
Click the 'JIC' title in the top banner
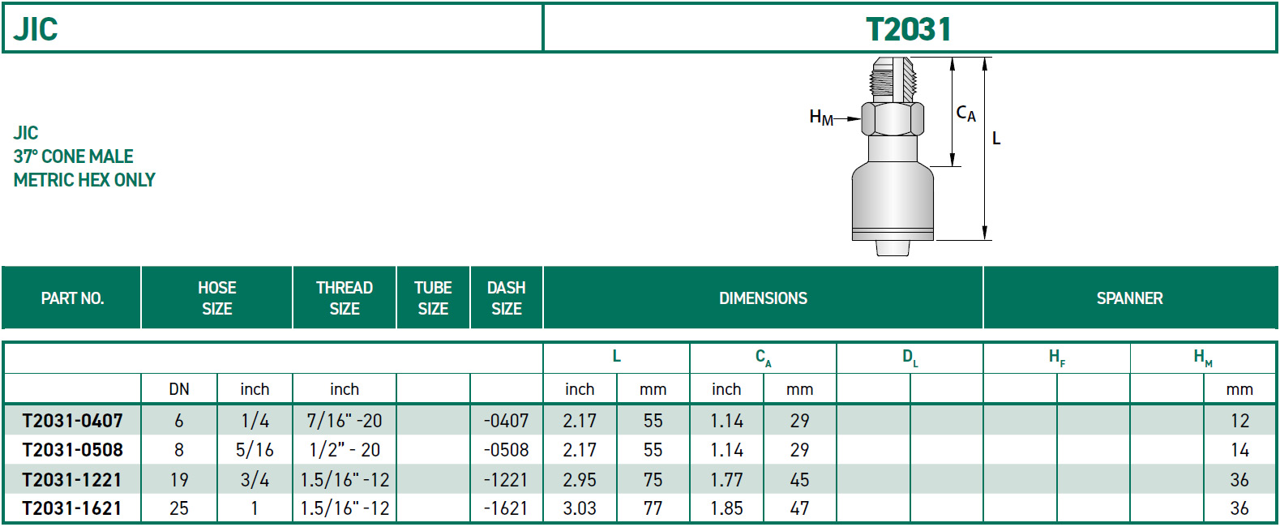pyautogui.click(x=35, y=29)
